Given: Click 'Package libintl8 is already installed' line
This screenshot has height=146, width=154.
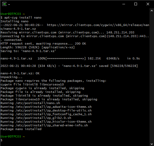Looking at the screenshot, I should pyautogui.click(x=44, y=96).
